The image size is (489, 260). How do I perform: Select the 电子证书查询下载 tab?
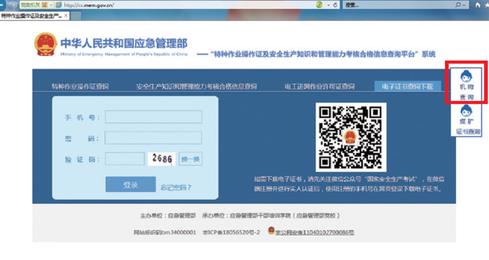coord(407,86)
